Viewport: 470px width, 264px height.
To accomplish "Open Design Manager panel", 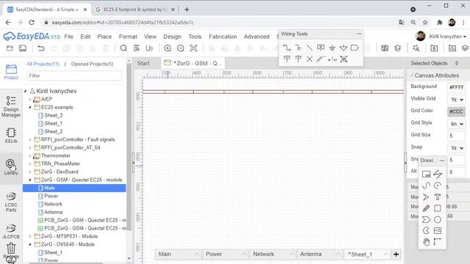I will coord(11,106).
